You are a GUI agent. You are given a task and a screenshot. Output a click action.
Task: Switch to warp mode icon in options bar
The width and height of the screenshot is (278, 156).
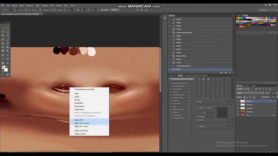click(x=137, y=10)
